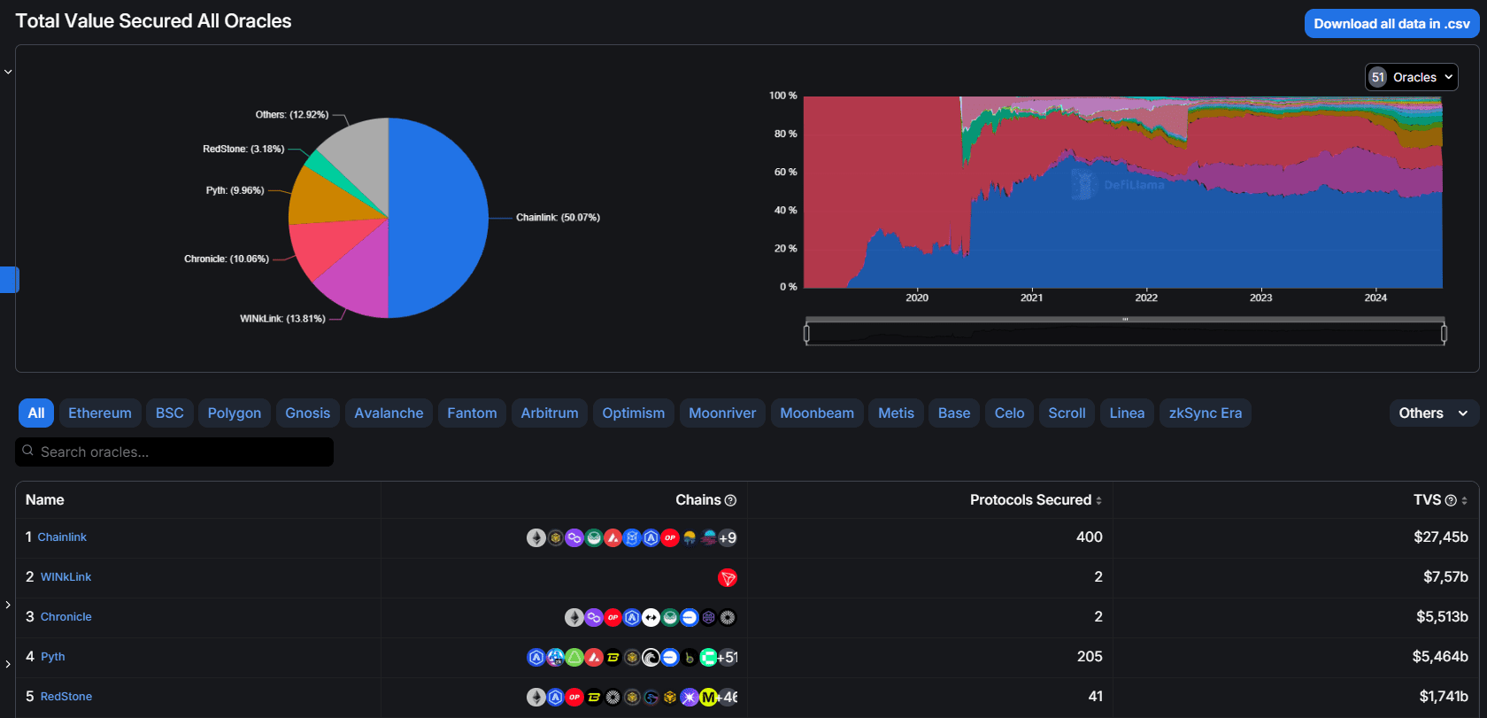Expand the +9 more chains in Chainlink row
This screenshot has width=1487, height=718.
click(x=728, y=538)
